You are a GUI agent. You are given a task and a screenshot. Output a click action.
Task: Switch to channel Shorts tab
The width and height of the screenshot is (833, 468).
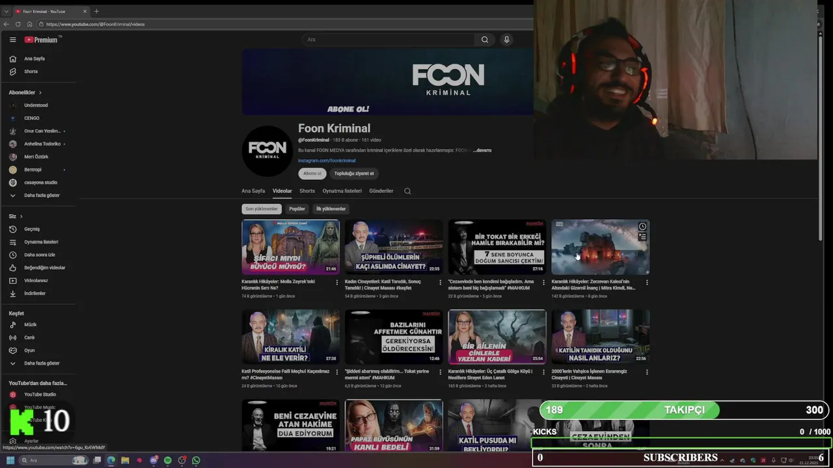(307, 191)
